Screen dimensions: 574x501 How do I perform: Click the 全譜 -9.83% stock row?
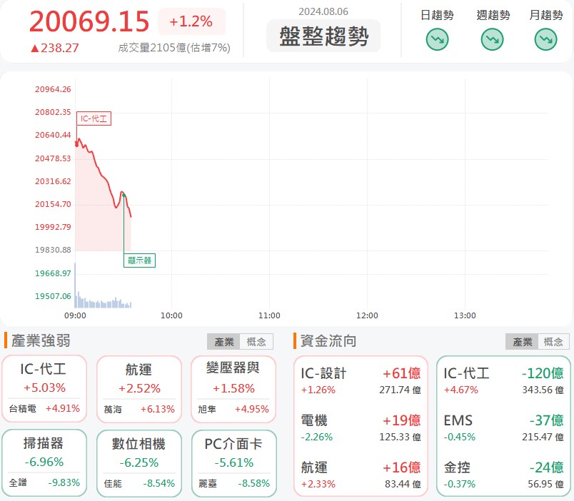point(44,482)
